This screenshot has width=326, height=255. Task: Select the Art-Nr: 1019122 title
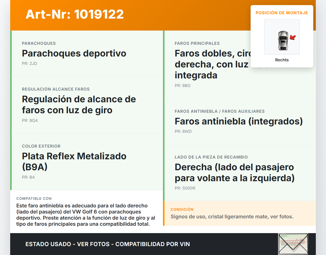[75, 14]
